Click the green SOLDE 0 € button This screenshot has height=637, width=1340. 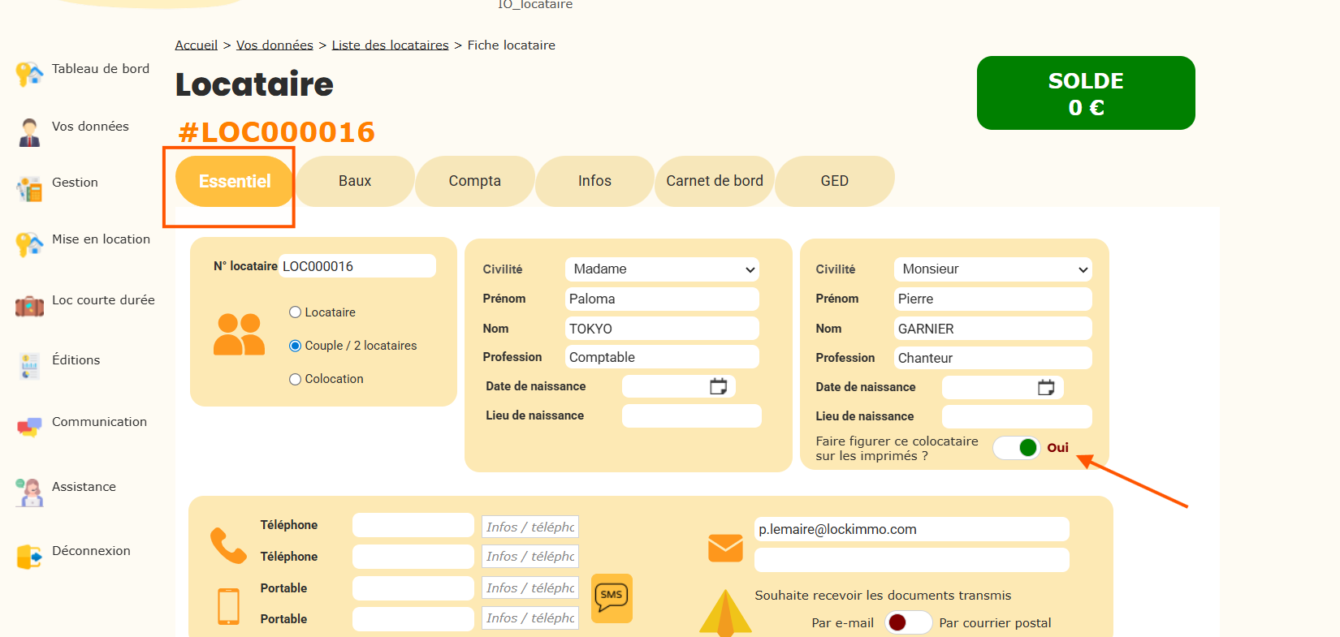(1086, 93)
